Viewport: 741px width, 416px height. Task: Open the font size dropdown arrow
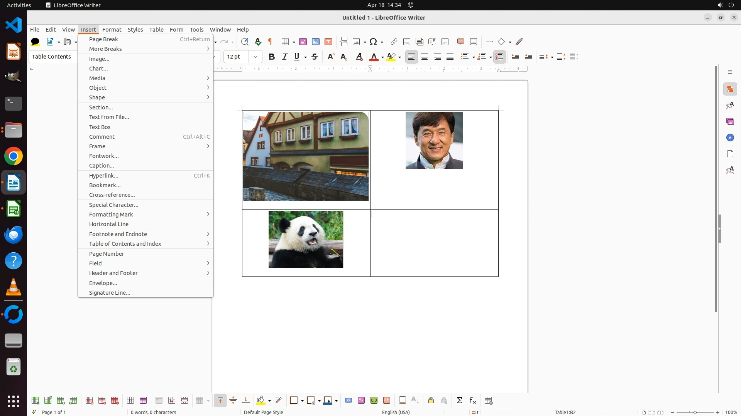(255, 57)
